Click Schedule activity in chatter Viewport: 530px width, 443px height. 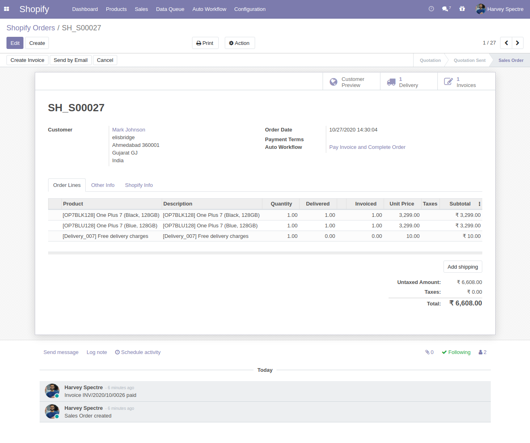(x=138, y=352)
